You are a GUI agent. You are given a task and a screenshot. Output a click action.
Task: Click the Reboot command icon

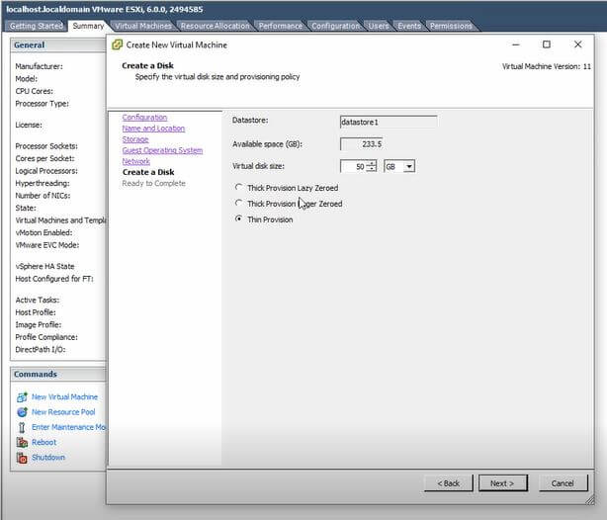coord(22,442)
